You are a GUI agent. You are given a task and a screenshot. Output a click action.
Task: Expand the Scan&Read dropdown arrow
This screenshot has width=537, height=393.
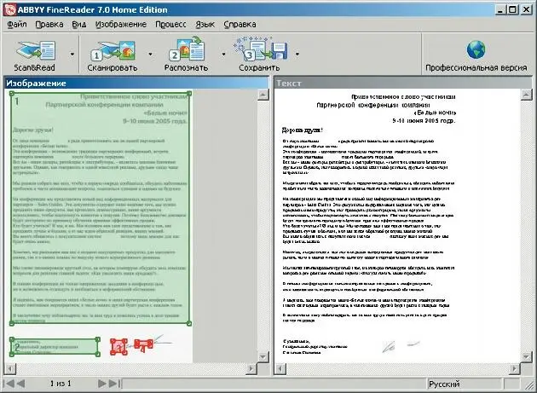[72, 54]
